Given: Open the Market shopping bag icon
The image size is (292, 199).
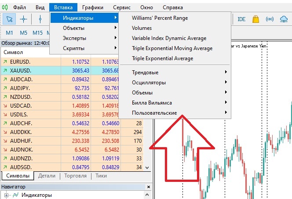Looking at the screenshot, I should pyautogui.click(x=255, y=19).
